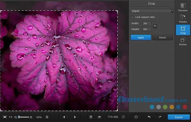Select the Crop tool in sidebar
The width and height of the screenshot is (191, 122).
183,30
